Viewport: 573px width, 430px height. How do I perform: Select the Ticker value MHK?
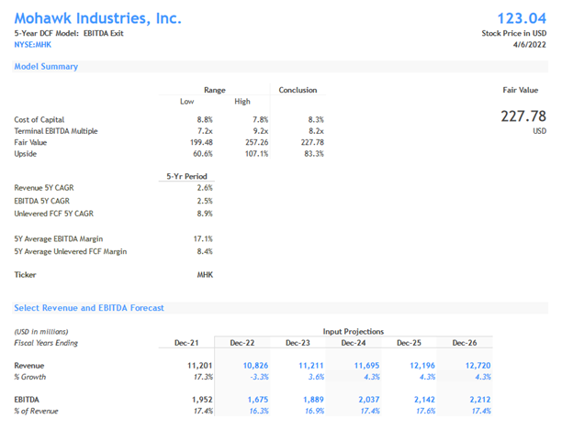[205, 275]
